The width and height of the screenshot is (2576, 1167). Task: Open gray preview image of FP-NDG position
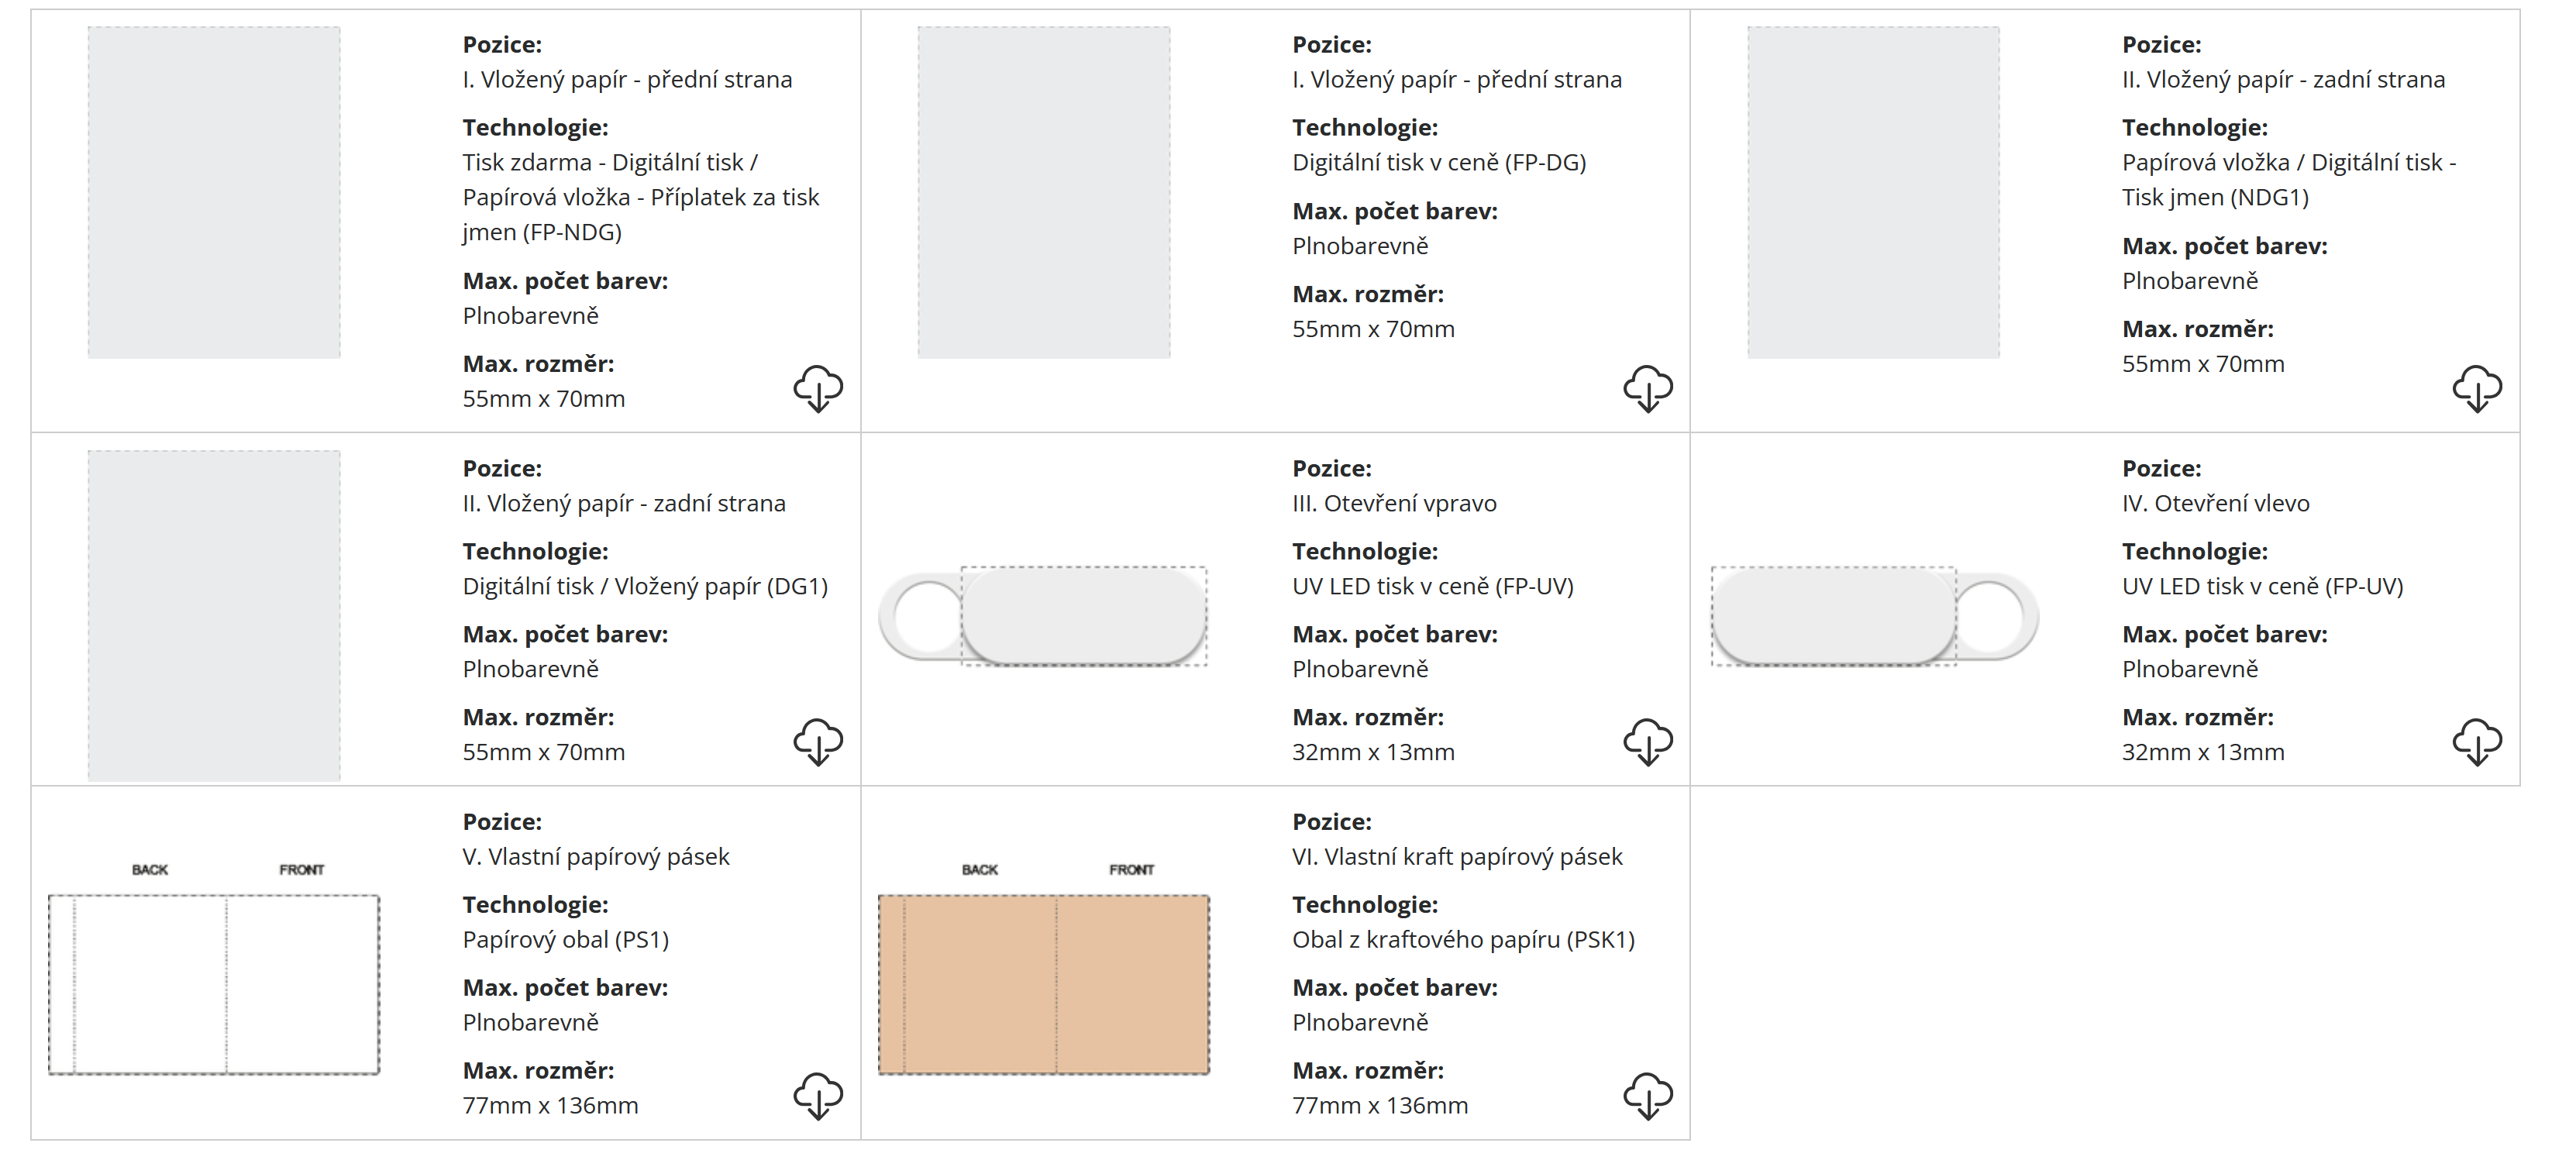[214, 192]
